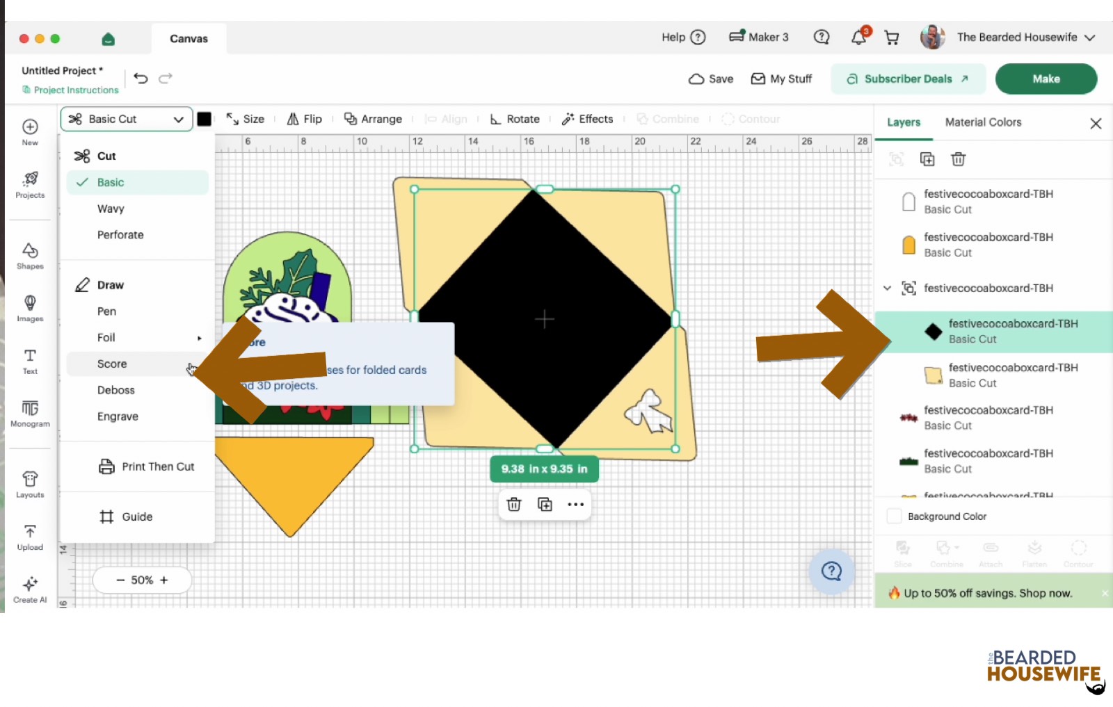This screenshot has height=707, width=1113.
Task: Select the cream shape layer under the group
Action: pyautogui.click(x=993, y=375)
